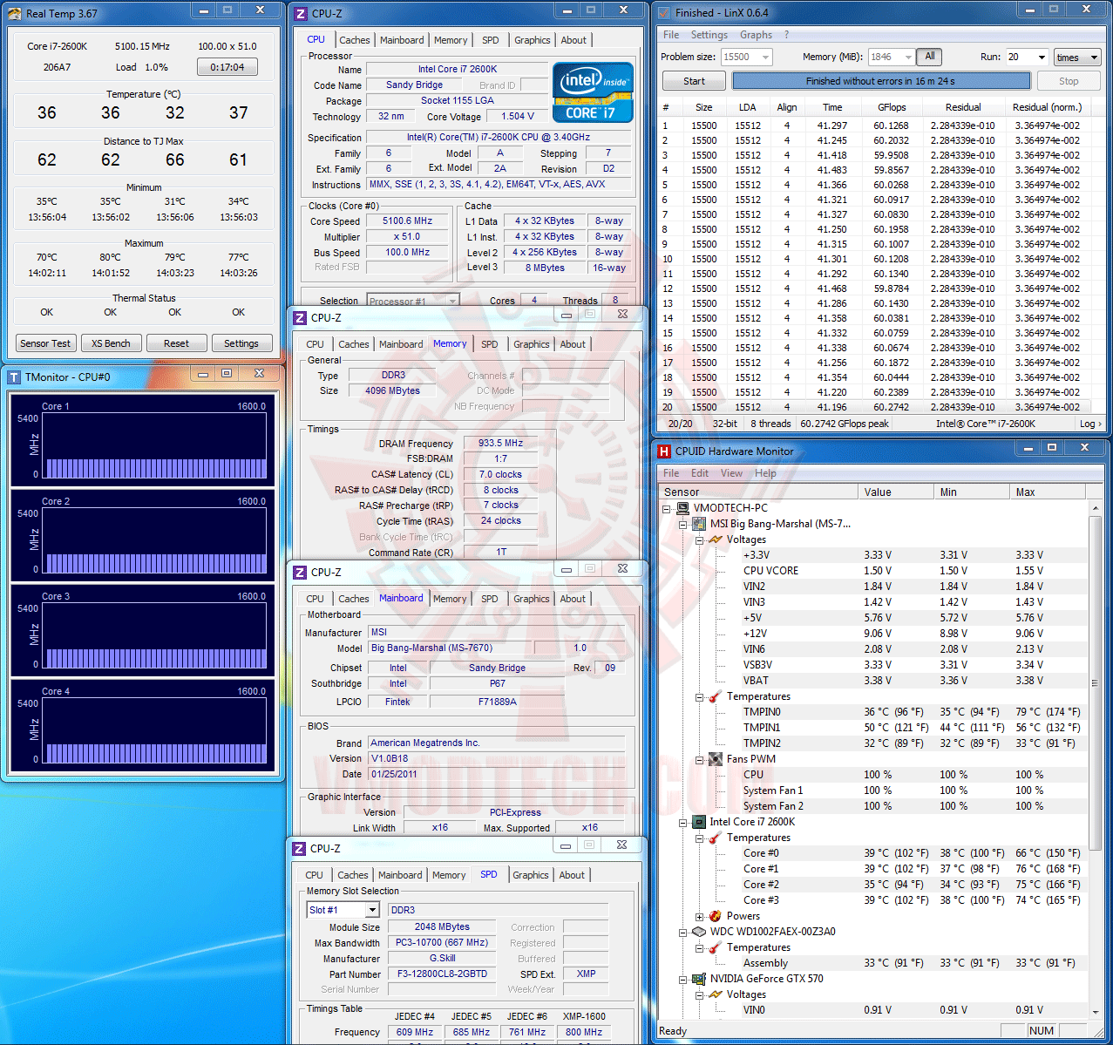The height and width of the screenshot is (1045, 1113).
Task: Click the GFlops column header in LinX
Action: coord(891,107)
